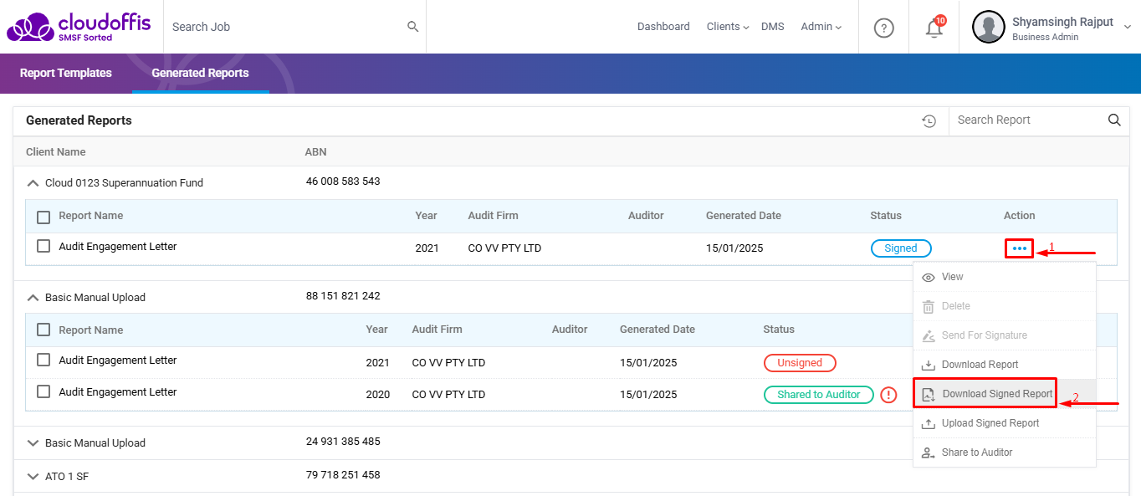Screen dimensions: 1141x496
Task: Choose Upload Signed Report menu entry
Action: (x=1004, y=423)
